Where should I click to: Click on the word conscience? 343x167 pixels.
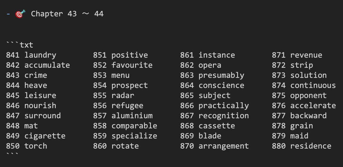click(x=221, y=85)
